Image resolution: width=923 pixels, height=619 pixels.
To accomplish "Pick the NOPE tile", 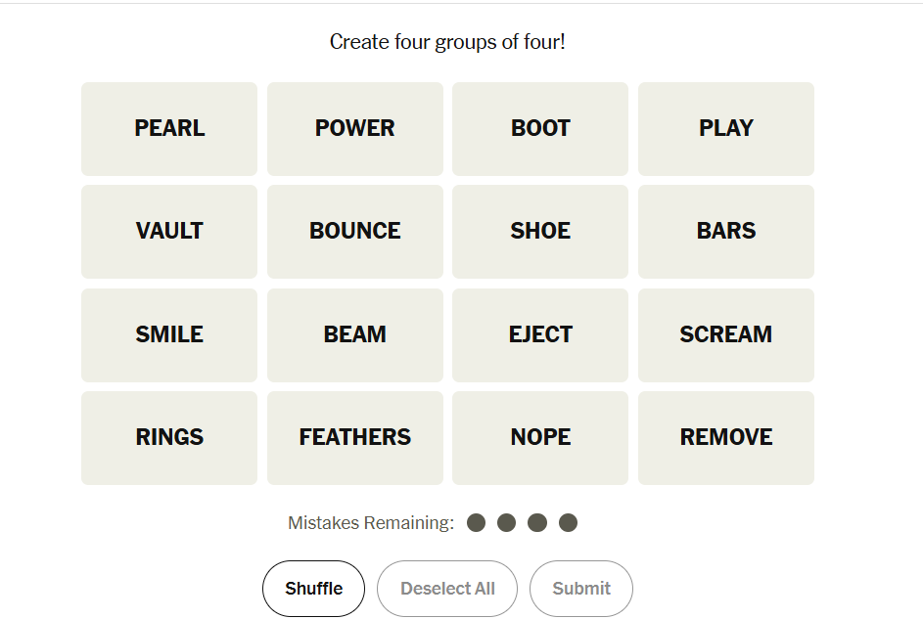I will click(x=540, y=438).
